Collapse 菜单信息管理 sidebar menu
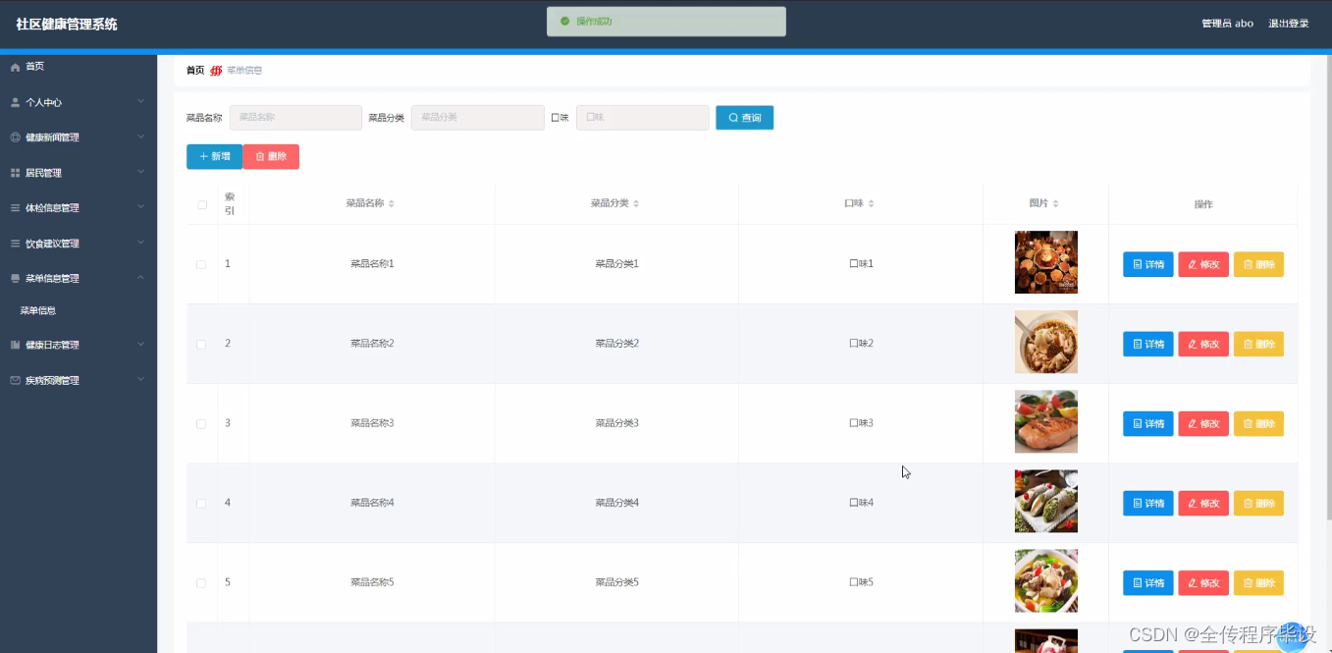 point(79,279)
